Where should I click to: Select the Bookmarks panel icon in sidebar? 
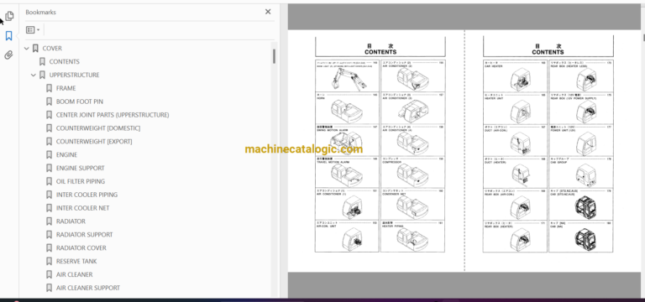click(x=9, y=36)
